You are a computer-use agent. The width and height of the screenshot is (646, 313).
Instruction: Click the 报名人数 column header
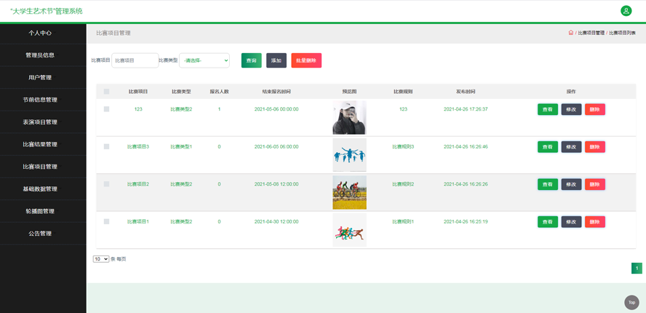coord(219,92)
